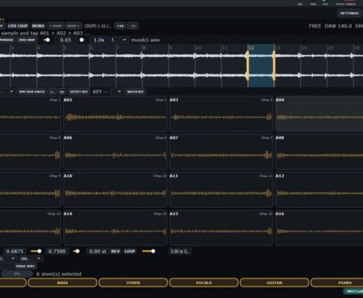Screen dimensions: 363x298
Task: Go to previous pad bank
Action: (x=55, y=26)
